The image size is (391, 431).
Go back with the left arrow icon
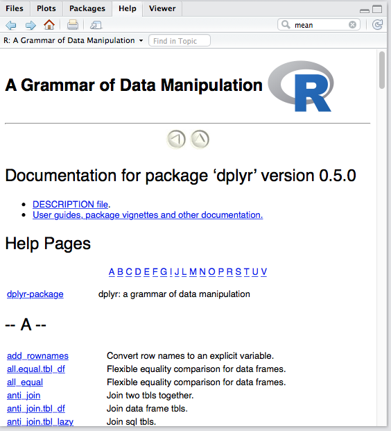point(11,25)
